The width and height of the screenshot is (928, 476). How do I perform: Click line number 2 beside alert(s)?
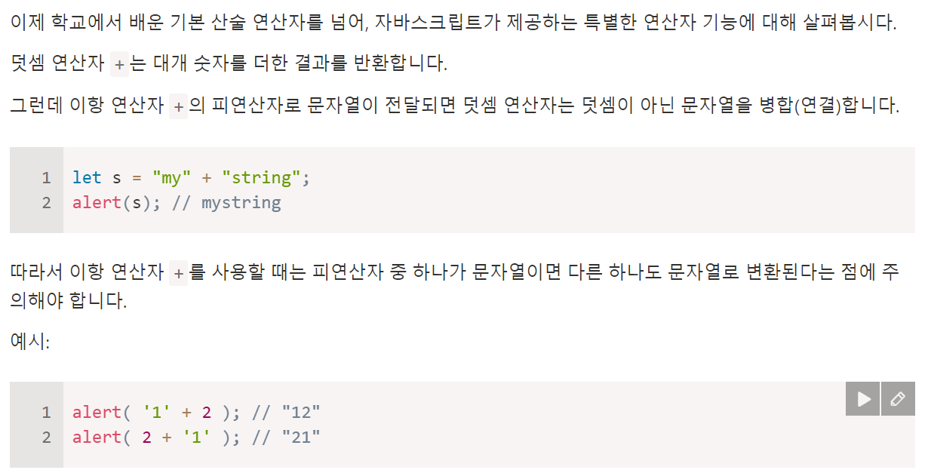pyautogui.click(x=46, y=203)
